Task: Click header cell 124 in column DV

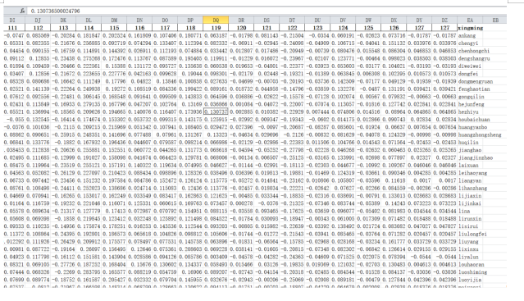Action: tap(344, 28)
